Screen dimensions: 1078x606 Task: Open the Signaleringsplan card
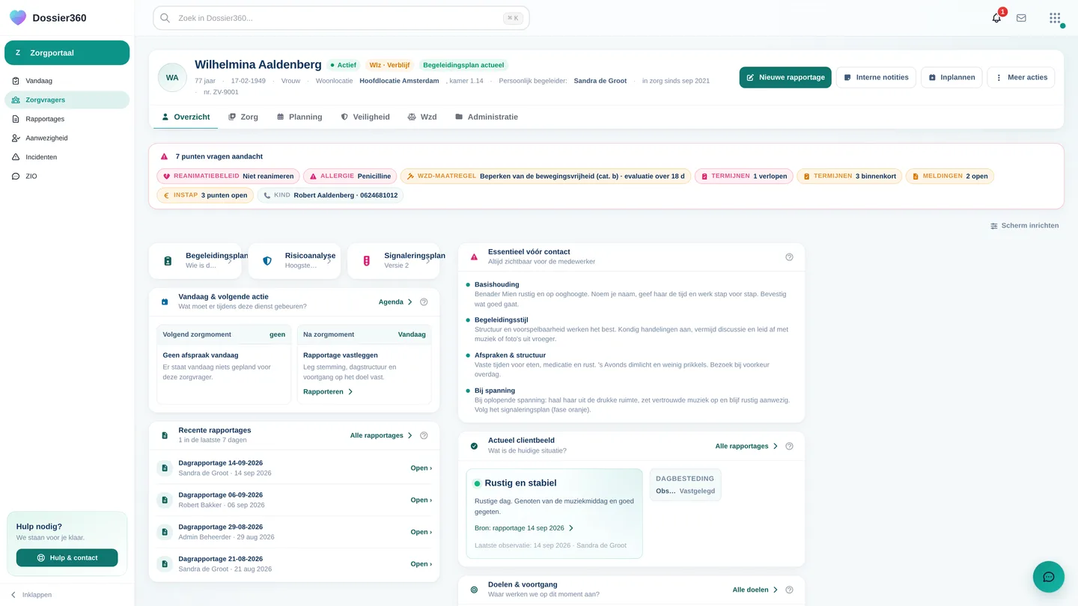(394, 260)
